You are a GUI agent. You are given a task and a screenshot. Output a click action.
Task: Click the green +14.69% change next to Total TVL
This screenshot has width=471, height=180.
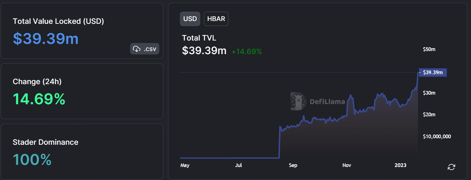click(x=247, y=52)
